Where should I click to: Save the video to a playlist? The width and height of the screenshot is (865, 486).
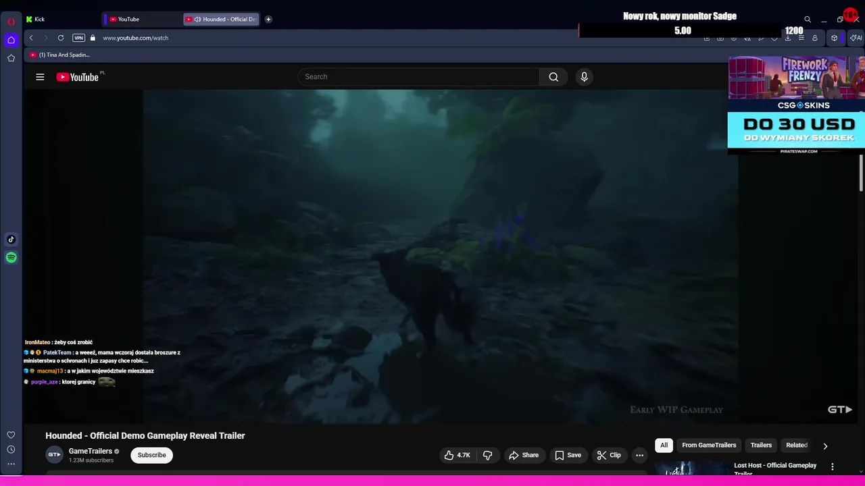point(568,455)
